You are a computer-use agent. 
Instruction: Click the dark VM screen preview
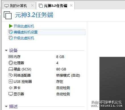(x=112, y=83)
